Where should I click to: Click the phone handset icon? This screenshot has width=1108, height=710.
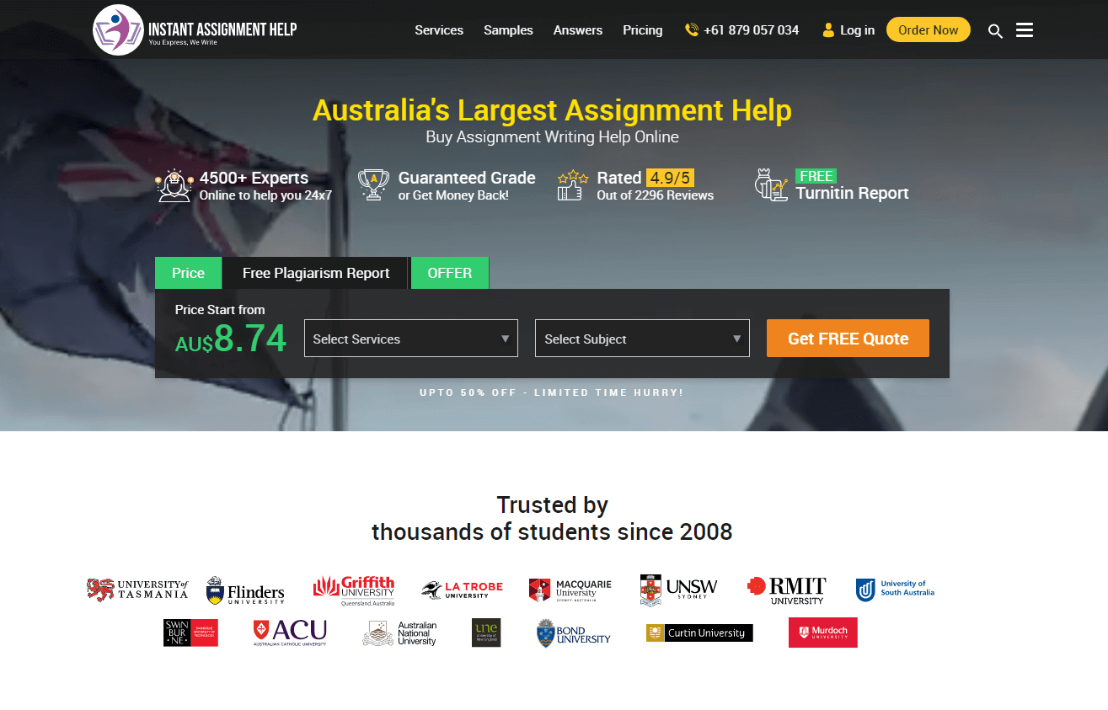click(692, 30)
